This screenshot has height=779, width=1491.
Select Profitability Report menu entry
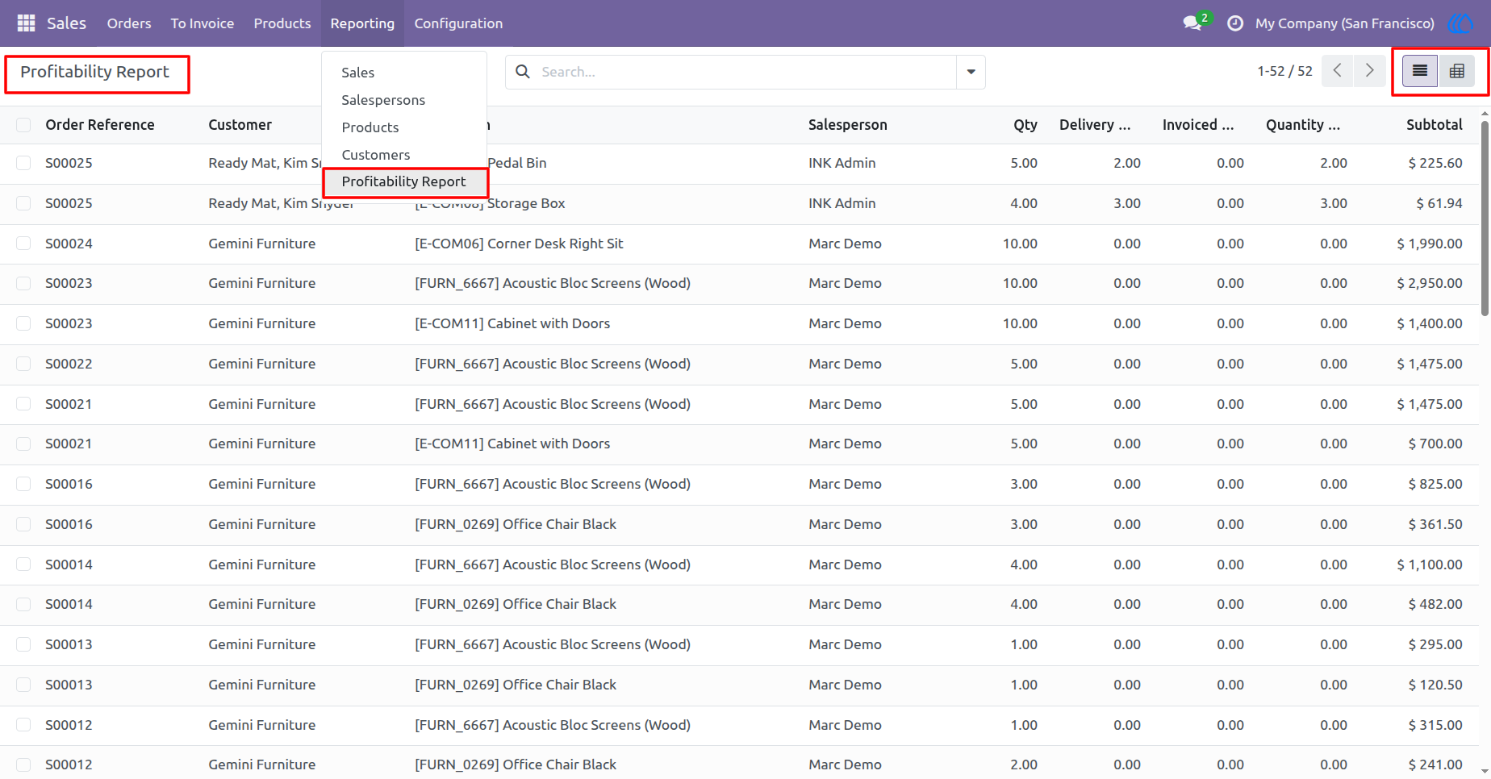click(x=404, y=181)
